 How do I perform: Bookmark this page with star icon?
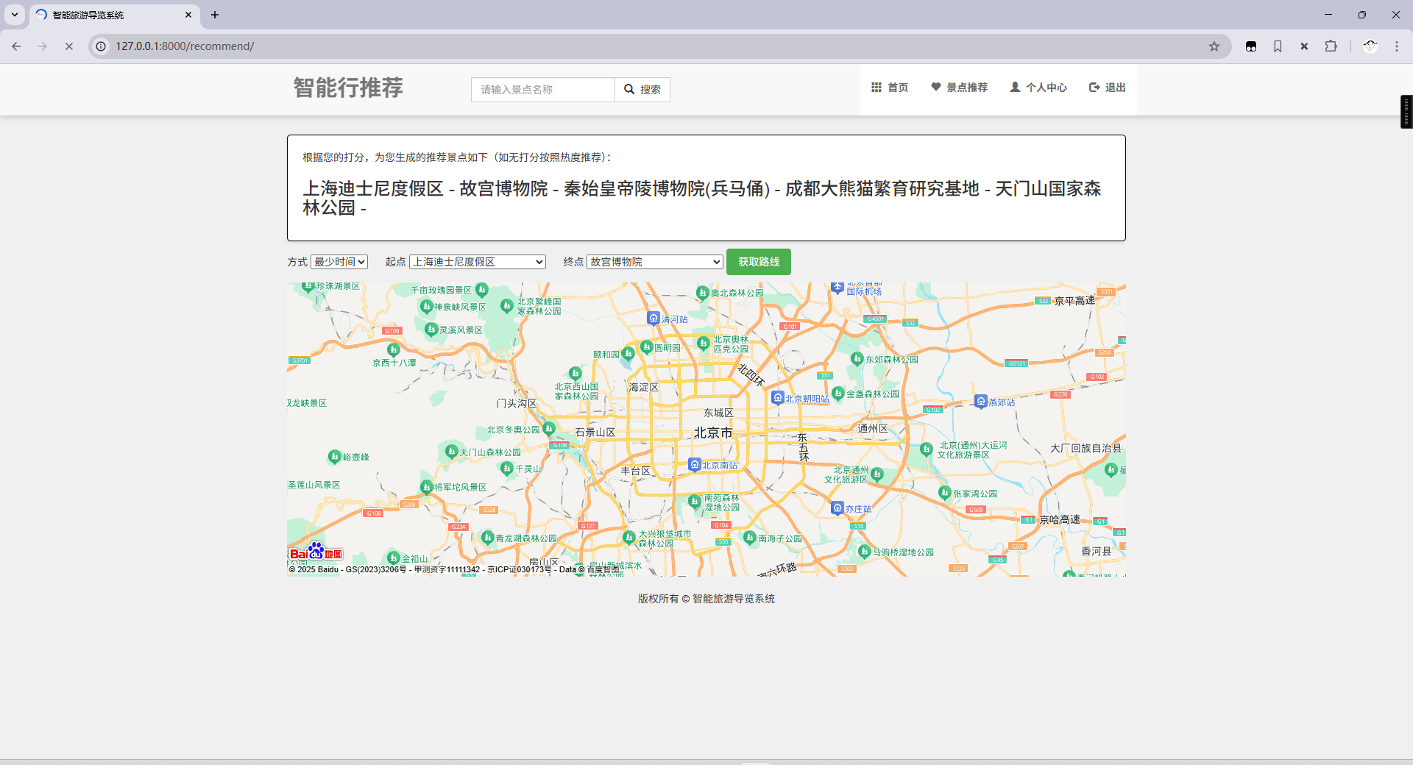[x=1214, y=46]
